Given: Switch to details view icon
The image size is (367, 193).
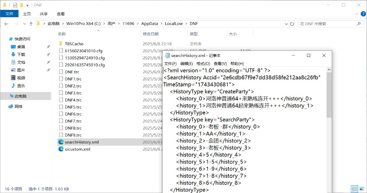Looking at the screenshot, I should (354, 189).
